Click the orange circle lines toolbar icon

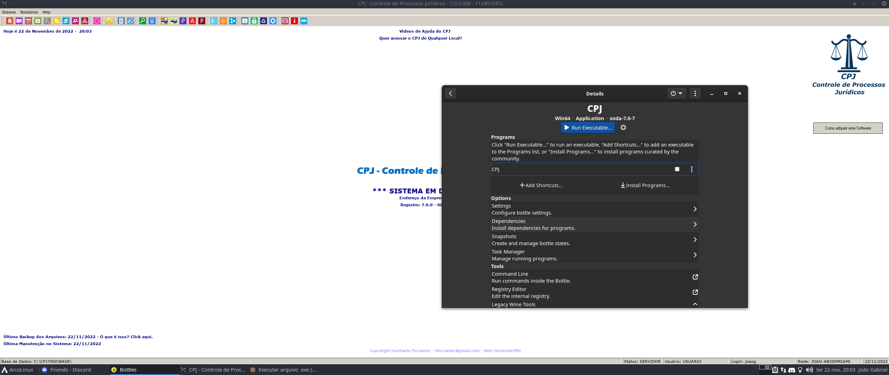[x=223, y=21]
